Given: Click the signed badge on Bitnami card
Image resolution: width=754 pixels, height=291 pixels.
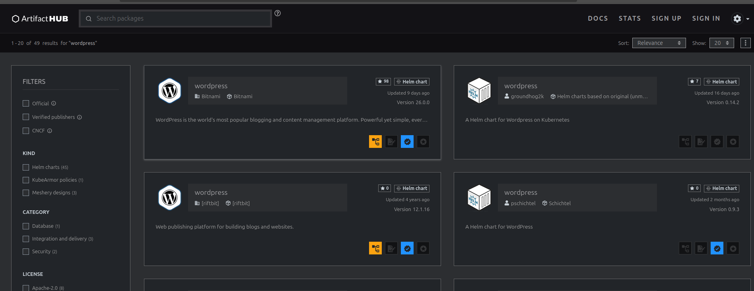Looking at the screenshot, I should (x=391, y=142).
